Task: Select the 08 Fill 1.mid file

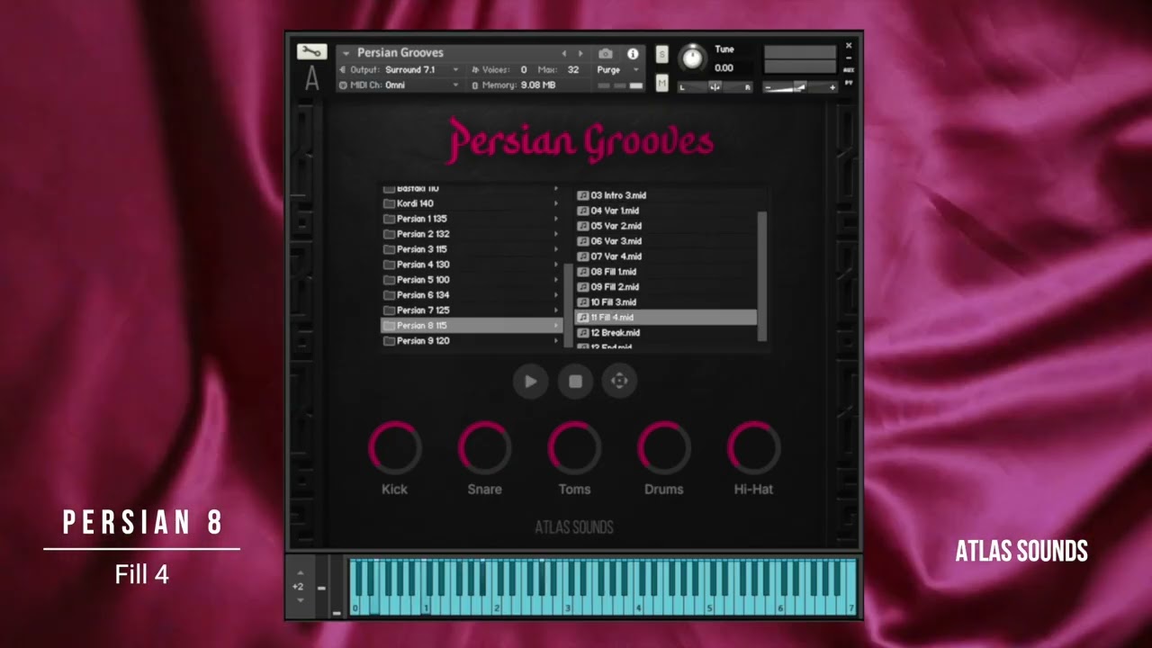Action: (x=666, y=272)
